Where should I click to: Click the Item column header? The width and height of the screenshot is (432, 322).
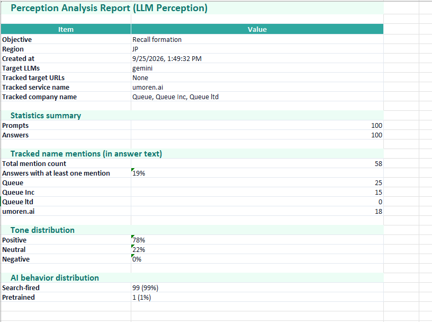click(x=66, y=29)
